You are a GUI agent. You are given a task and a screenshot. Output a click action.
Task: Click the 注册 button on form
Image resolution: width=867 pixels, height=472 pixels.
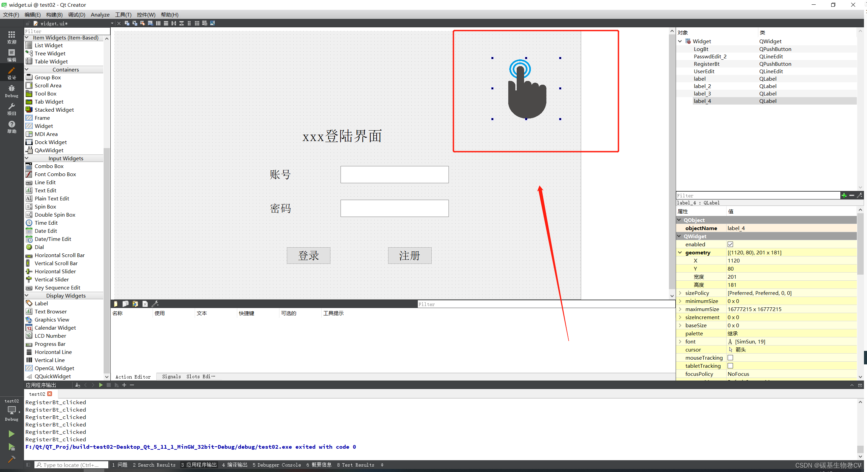[410, 255]
